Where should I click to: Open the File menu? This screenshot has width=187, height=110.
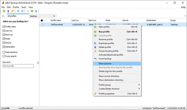coord(3,7)
